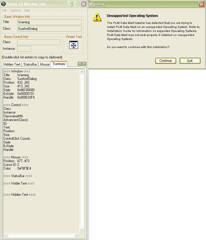Open the File menu
The height and width of the screenshot is (240, 206).
tap(4, 10)
